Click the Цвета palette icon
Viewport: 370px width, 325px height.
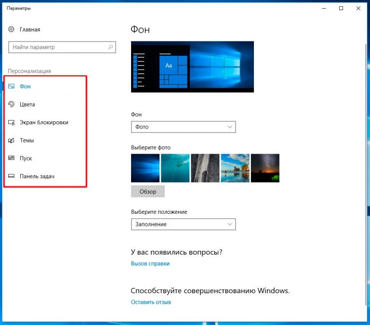pyautogui.click(x=12, y=104)
